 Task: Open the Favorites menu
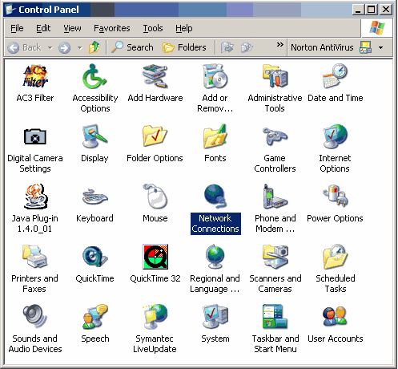(x=112, y=28)
